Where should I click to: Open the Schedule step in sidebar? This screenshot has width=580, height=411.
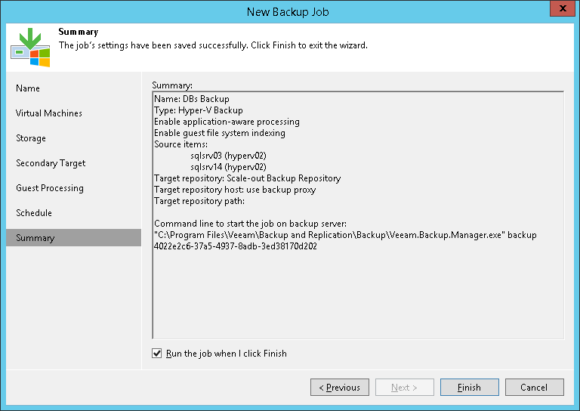coord(34,213)
